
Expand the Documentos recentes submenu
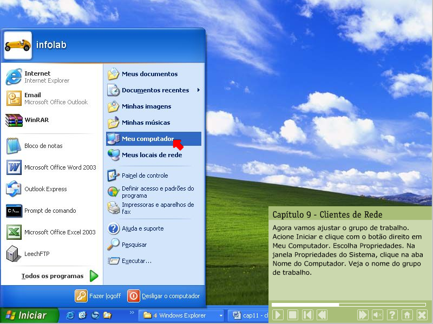(x=154, y=90)
